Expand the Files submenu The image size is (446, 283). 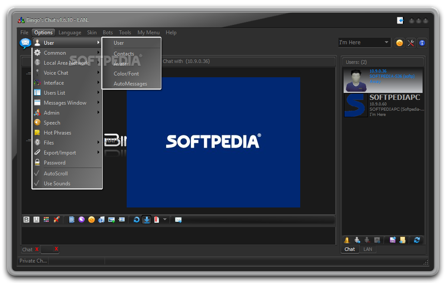tap(67, 142)
